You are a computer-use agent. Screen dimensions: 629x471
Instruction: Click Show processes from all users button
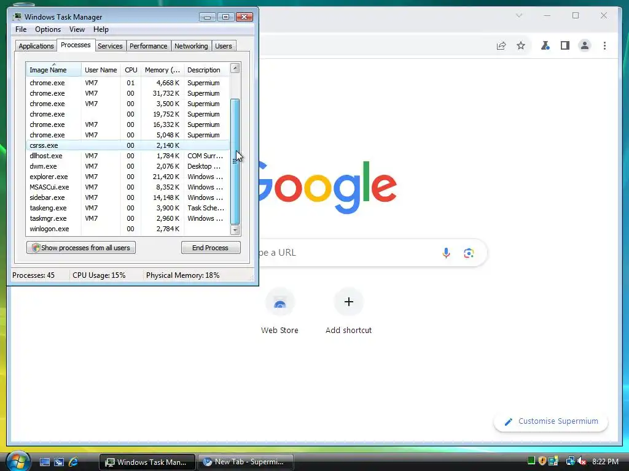[81, 248]
